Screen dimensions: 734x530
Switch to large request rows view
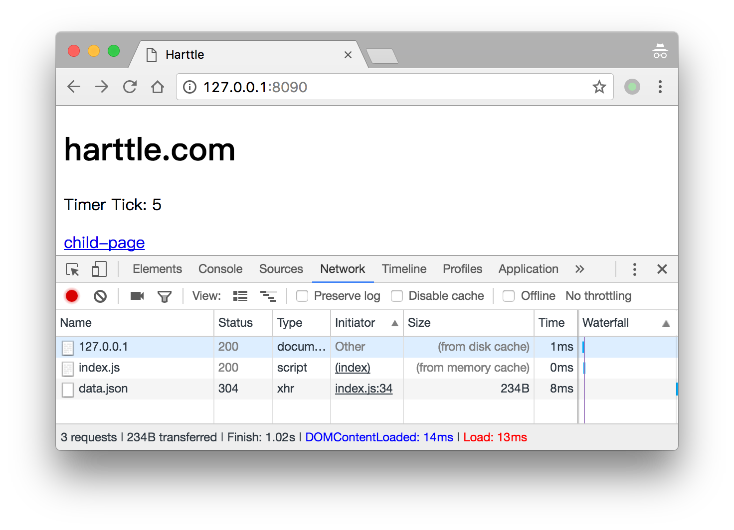[x=269, y=295]
